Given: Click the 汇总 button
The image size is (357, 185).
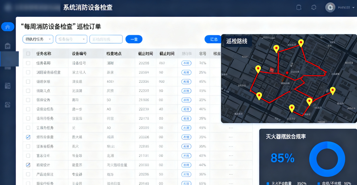Looking at the screenshot, I should coord(213,39).
